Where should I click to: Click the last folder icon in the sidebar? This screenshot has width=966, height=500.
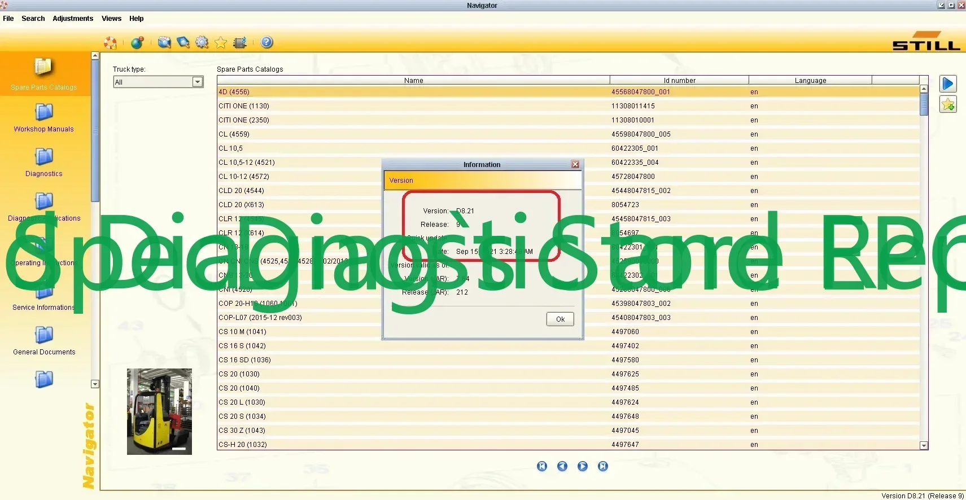pyautogui.click(x=43, y=379)
